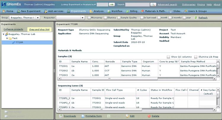Image resolution: width=222 pixels, height=120 pixels.
Task: Check the year filter checkbox
Action: click(x=184, y=18)
